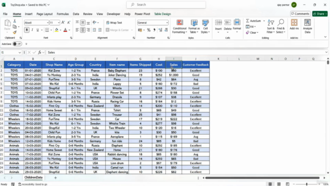
Task: Expand the Name Box dropdown
Action: (x=20, y=53)
